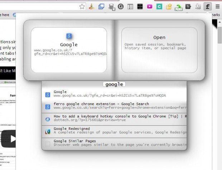Select the Google card in Ferro panel
Screen dimensions: 222x170
point(69,49)
